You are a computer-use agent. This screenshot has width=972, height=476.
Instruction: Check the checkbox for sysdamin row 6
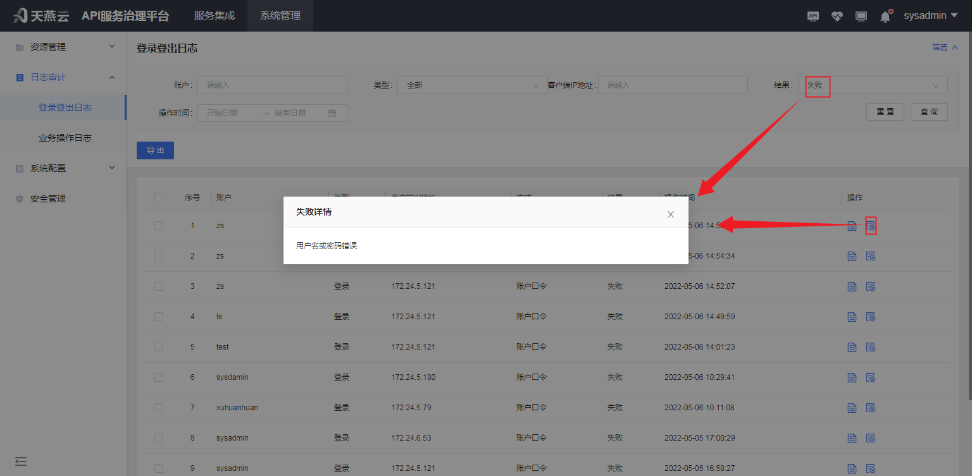(158, 377)
